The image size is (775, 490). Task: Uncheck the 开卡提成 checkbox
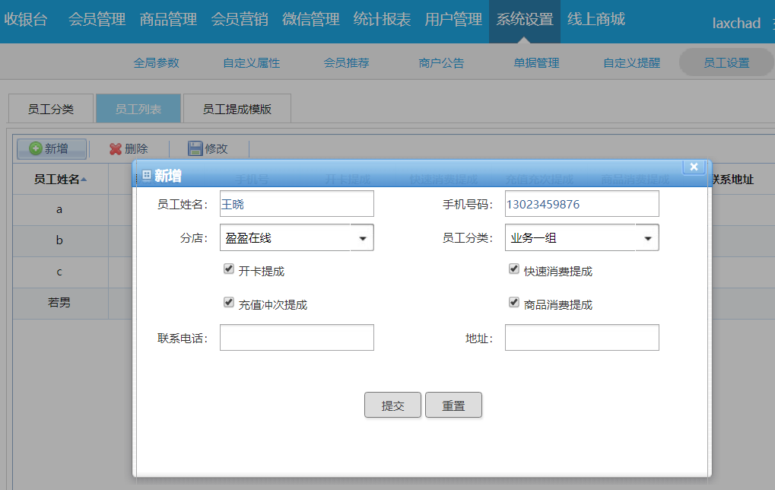click(228, 269)
